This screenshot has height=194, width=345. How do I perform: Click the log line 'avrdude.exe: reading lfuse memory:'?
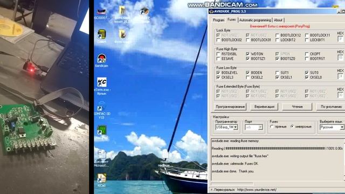(x=235, y=141)
